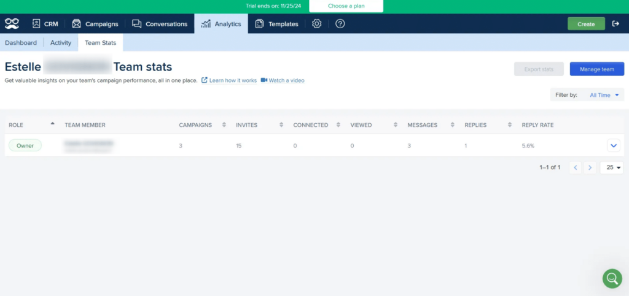Sort the Campaigns column
Screen dimensions: 629x296
(224, 125)
